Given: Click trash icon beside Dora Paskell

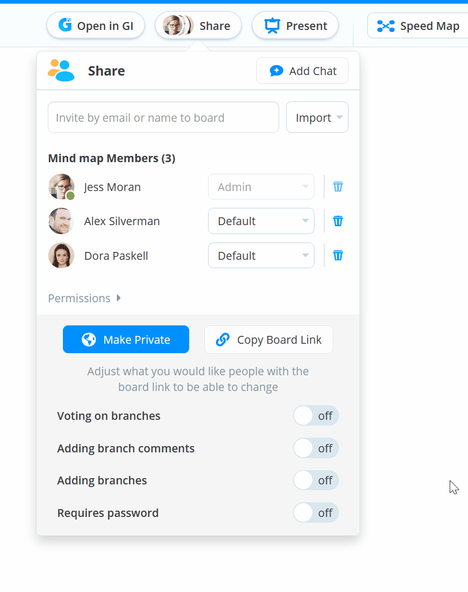Looking at the screenshot, I should (x=338, y=256).
